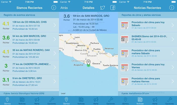Tap chevron on SASMEX:Sismo news row
Image resolution: width=177 pixels, height=105 pixels.
click(x=173, y=39)
